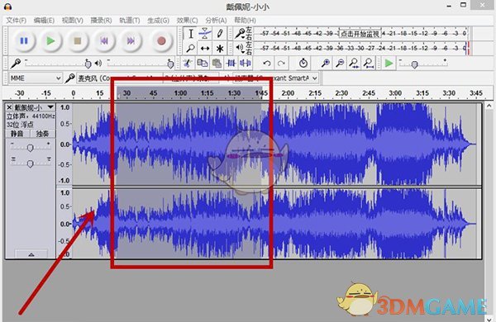Click the vertical scrollbar up arrow
Screen dimensions: 496x322
pos(489,106)
